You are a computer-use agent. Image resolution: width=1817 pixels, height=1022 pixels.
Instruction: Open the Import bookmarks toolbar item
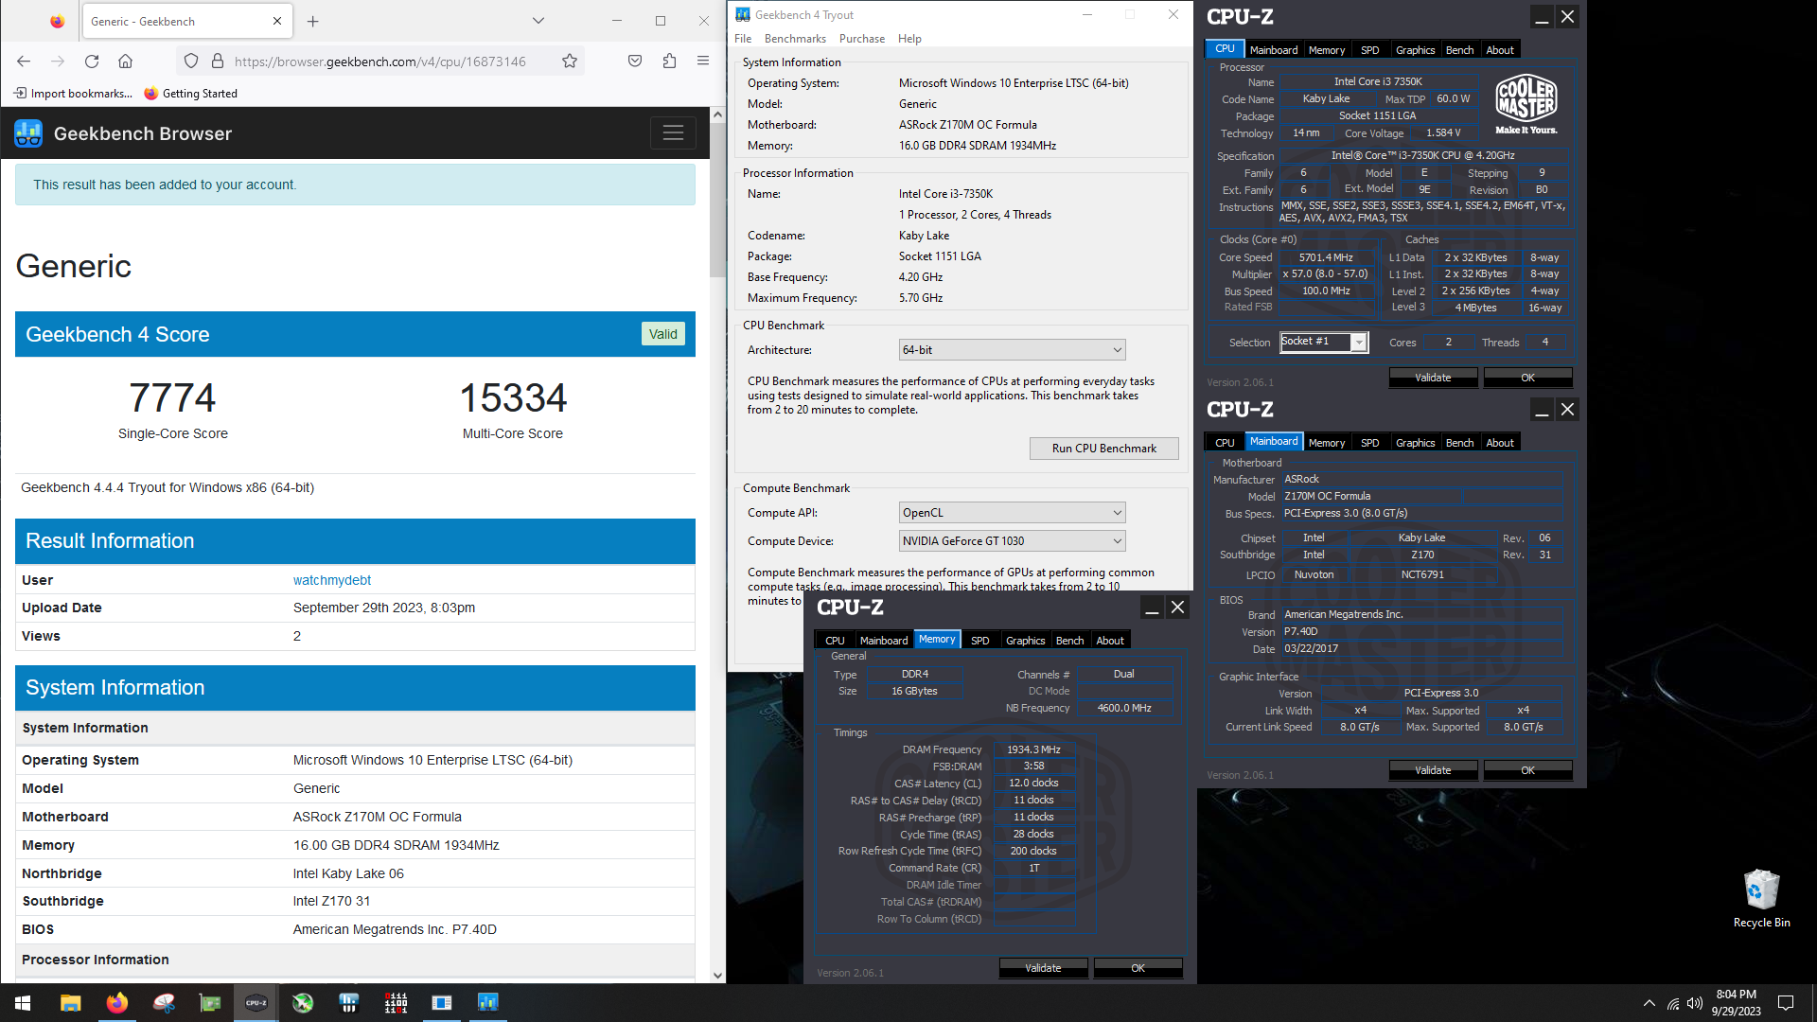point(73,94)
